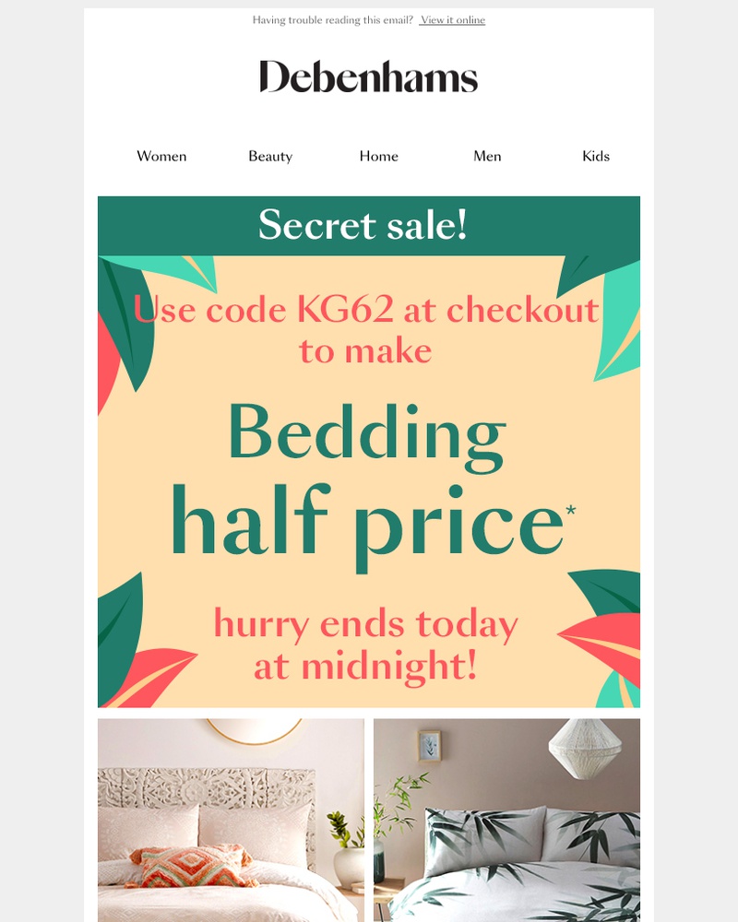Open the Beauty category

(270, 157)
